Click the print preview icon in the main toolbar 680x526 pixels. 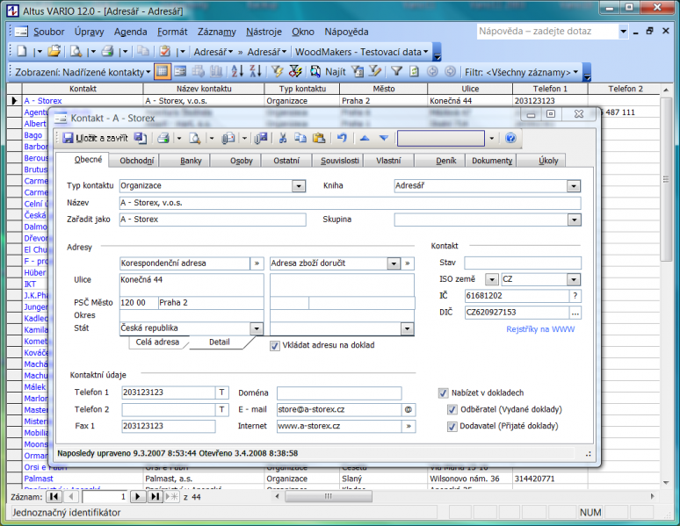[x=76, y=52]
